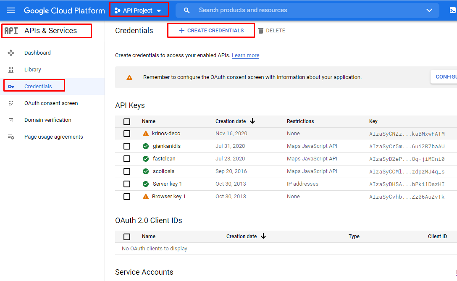The width and height of the screenshot is (457, 281).
Task: Click green check icon beside giankanidis
Action: pyautogui.click(x=146, y=146)
